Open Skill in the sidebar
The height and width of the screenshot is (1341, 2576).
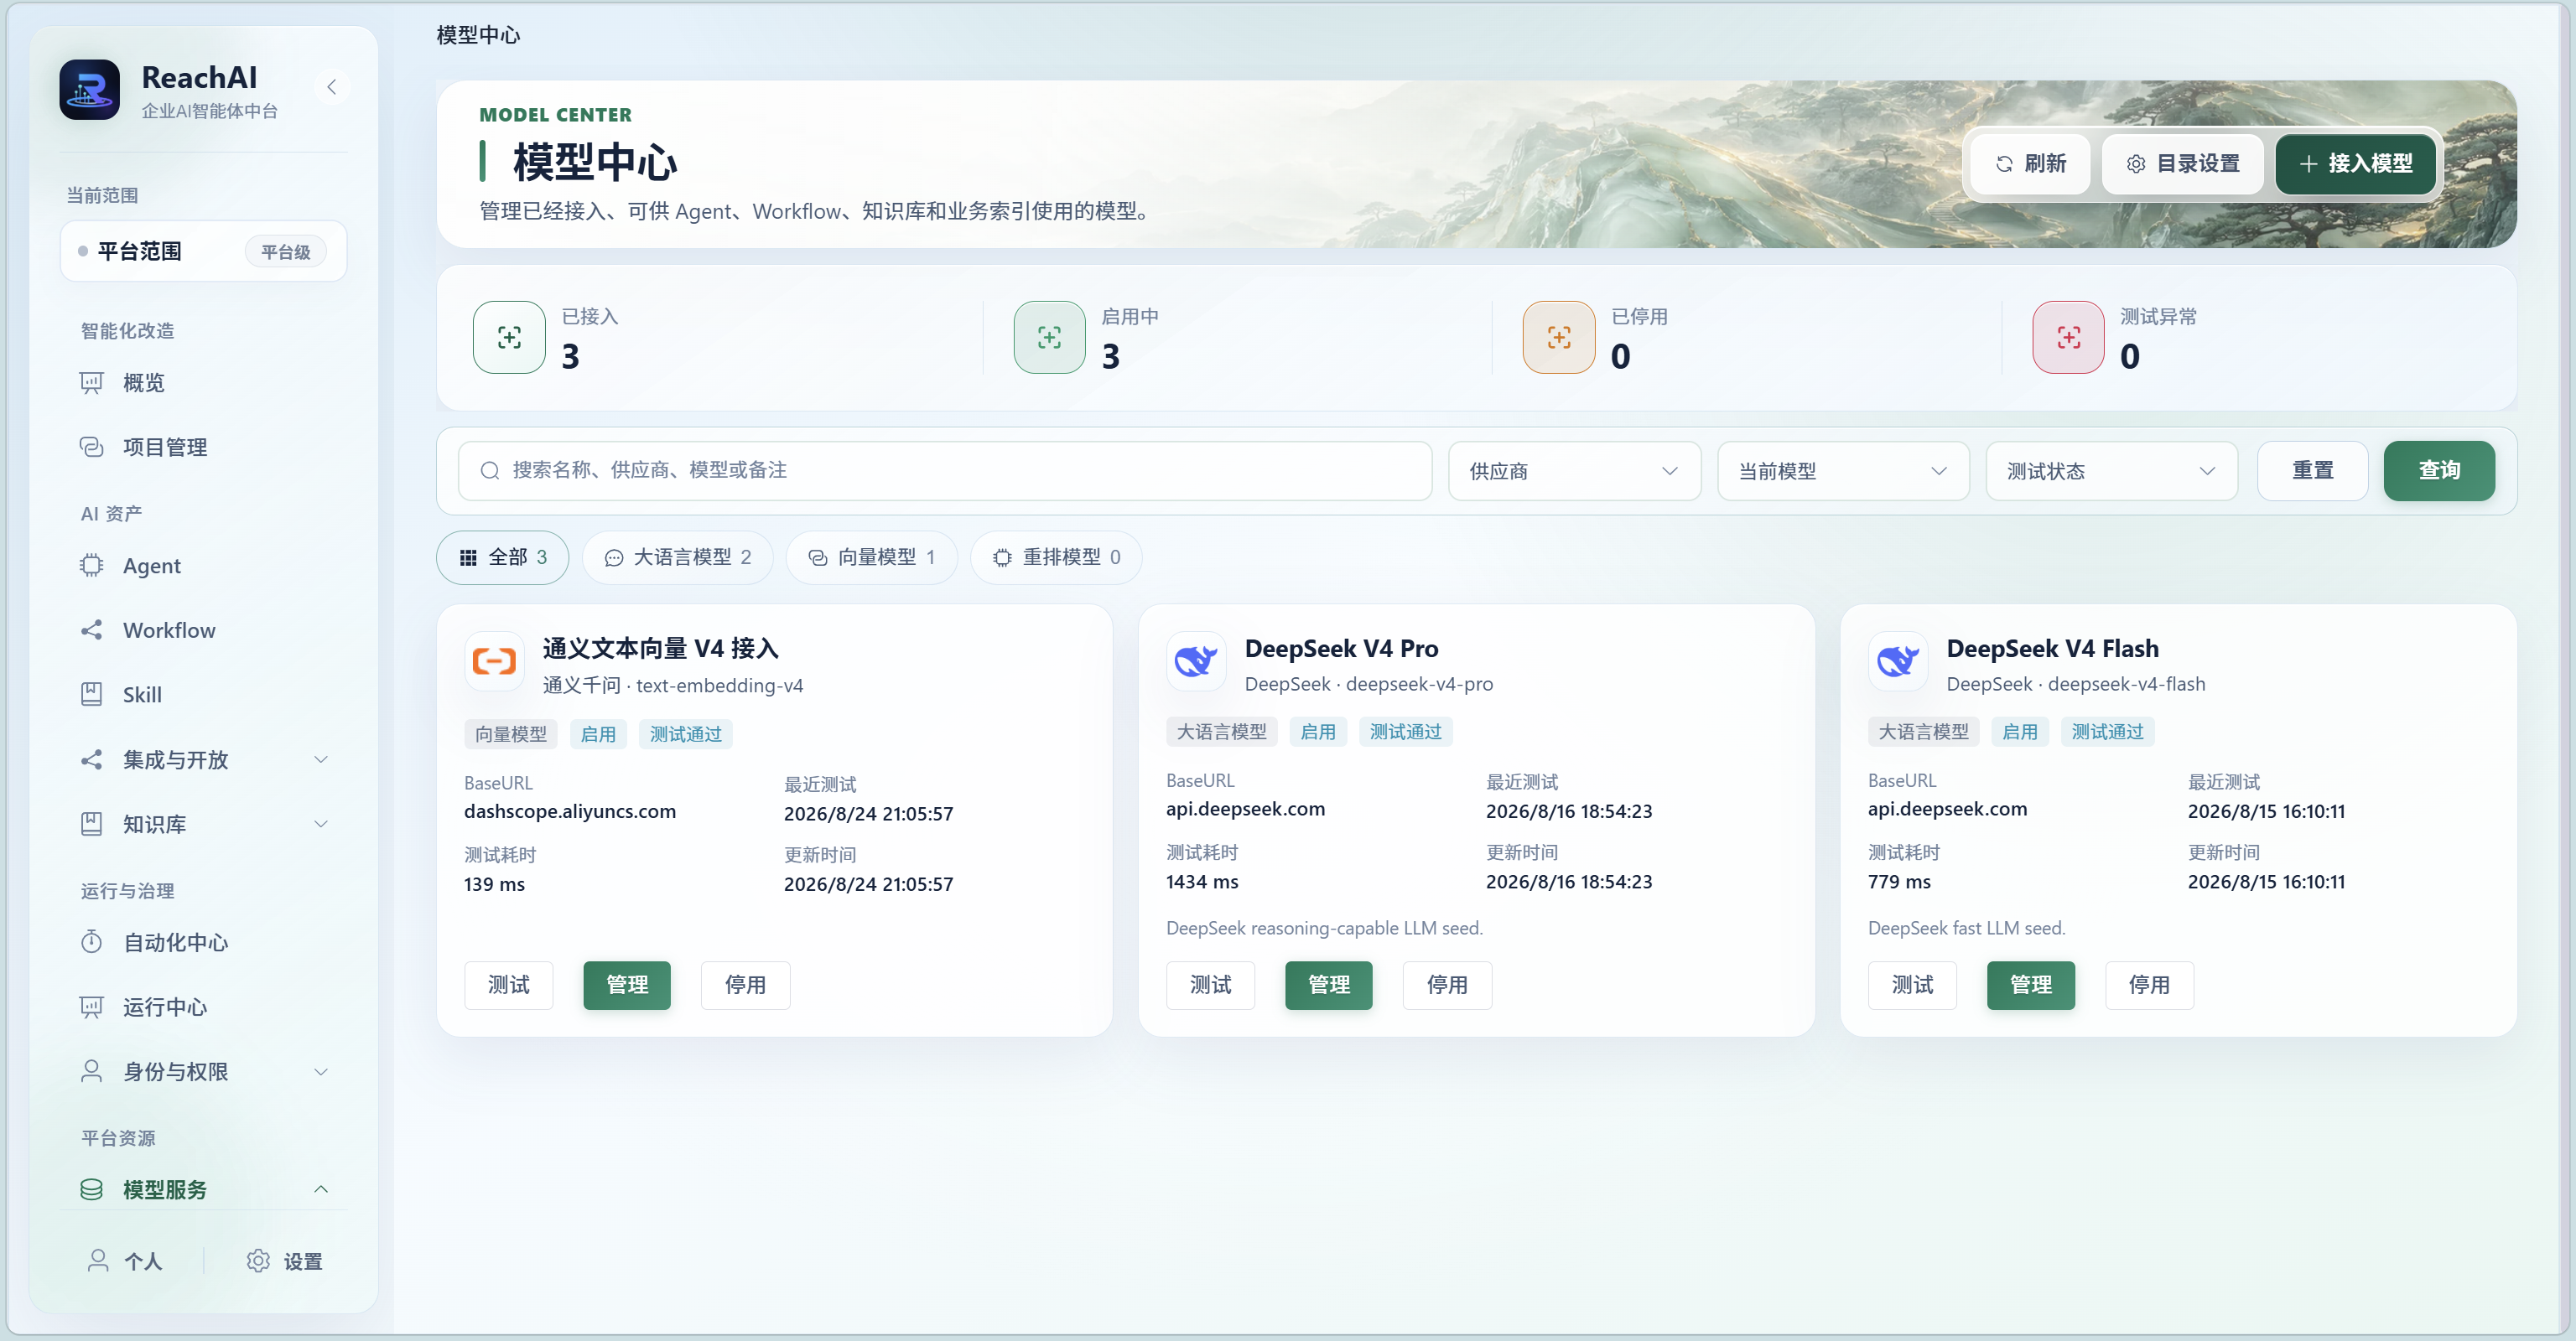click(x=204, y=695)
